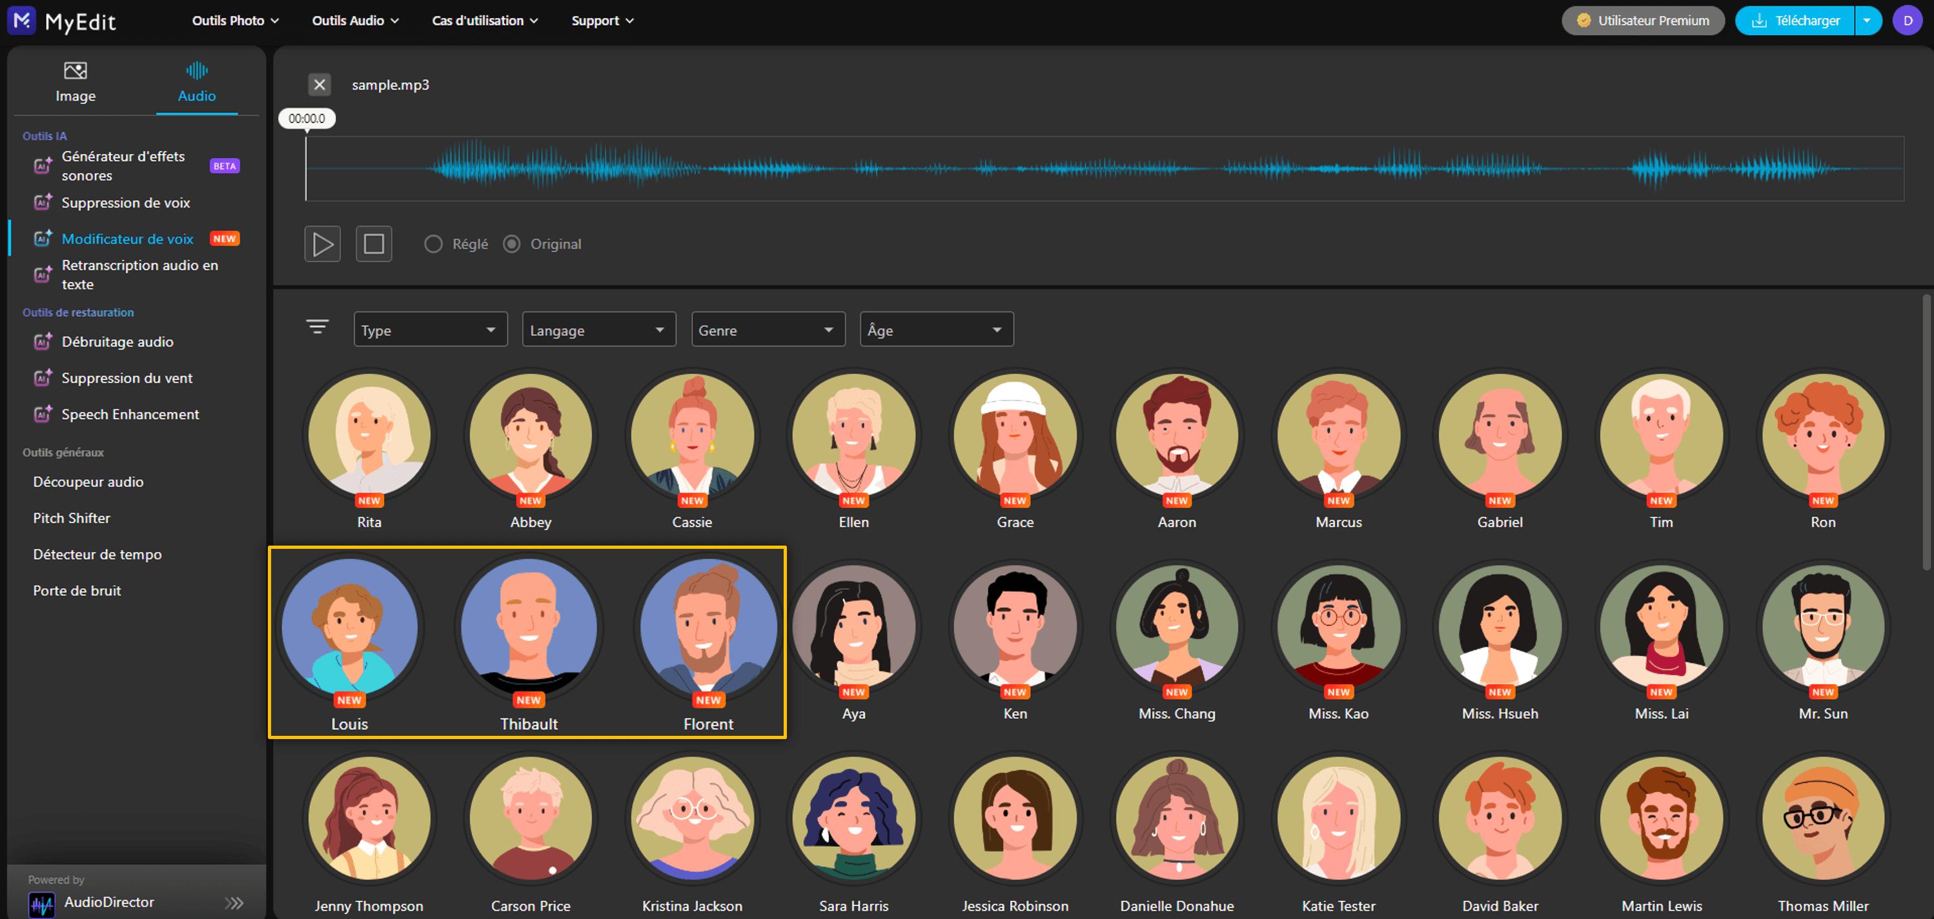The image size is (1934, 919).
Task: Open the Outils Audio menu
Action: click(x=355, y=20)
